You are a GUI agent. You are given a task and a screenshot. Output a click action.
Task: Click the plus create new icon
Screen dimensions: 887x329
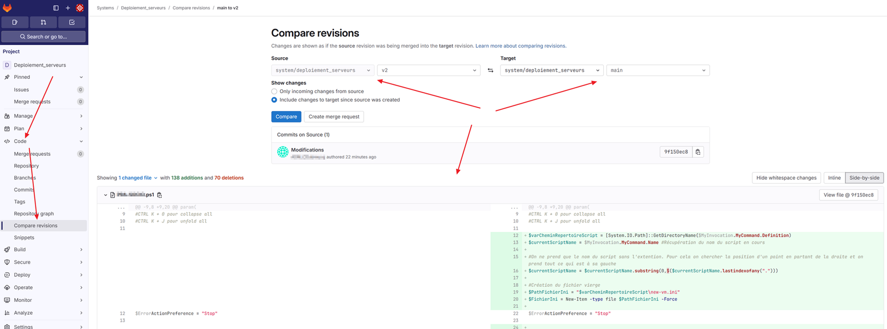pyautogui.click(x=68, y=8)
